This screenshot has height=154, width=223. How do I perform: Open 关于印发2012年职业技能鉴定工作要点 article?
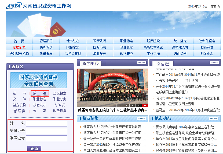[x=114, y=145]
